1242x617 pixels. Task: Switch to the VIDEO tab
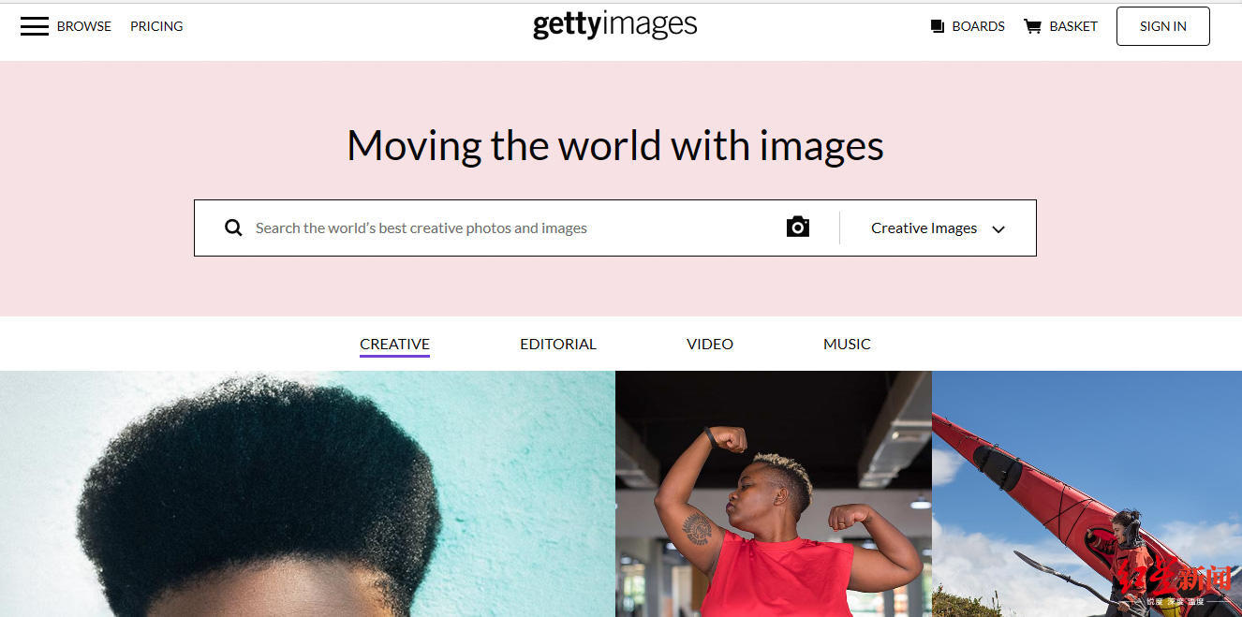coord(710,345)
